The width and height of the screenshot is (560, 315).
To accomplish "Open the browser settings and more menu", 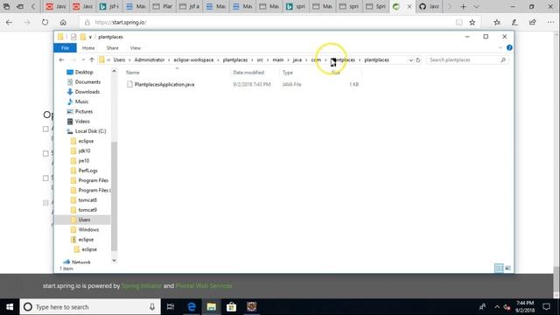I will [x=550, y=22].
